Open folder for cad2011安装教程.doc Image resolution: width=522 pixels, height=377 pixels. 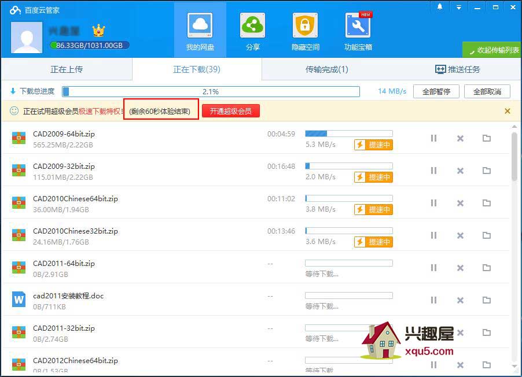pos(487,300)
